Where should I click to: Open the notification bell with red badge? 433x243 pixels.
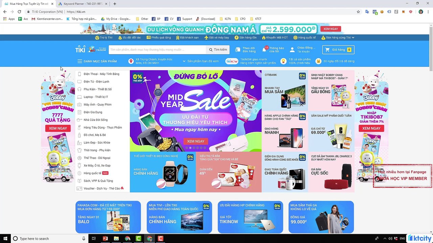pos(265,50)
